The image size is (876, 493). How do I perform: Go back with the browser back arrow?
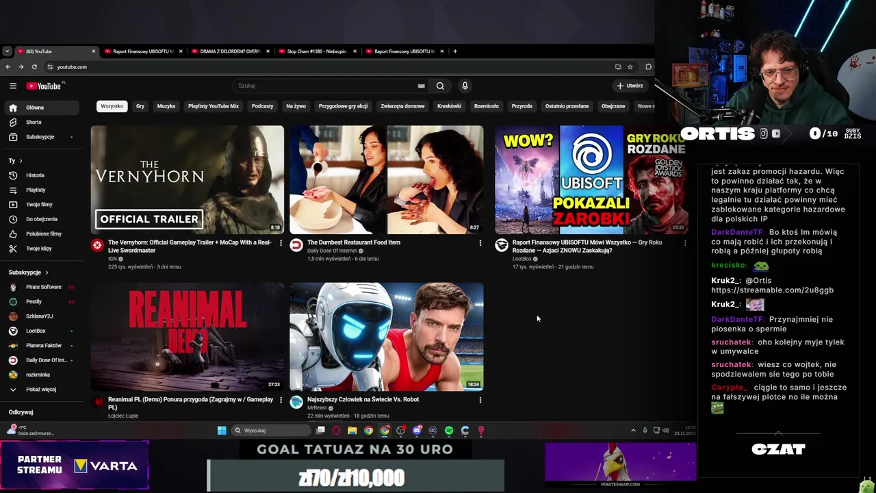8,66
